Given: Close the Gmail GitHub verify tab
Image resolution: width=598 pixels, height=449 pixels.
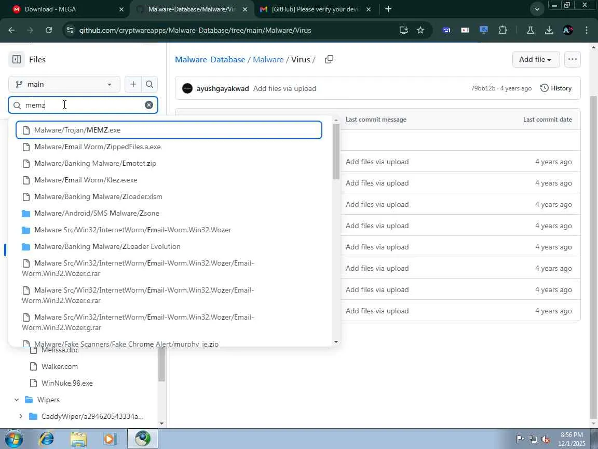Looking at the screenshot, I should (x=369, y=9).
